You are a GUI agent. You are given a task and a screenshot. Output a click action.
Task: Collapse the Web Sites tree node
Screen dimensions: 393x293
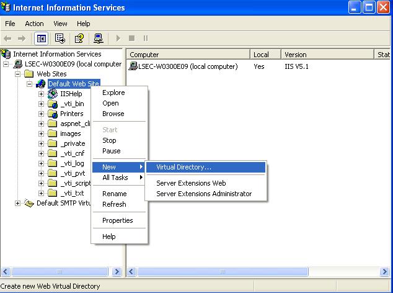pos(18,74)
